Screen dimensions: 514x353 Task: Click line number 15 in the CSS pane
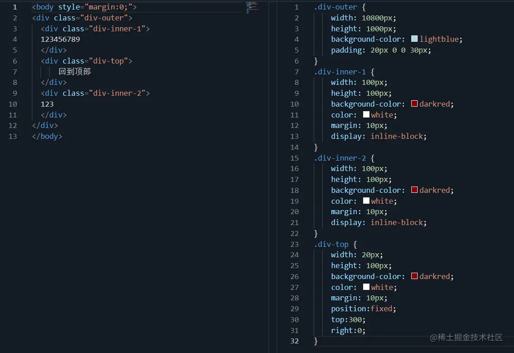(x=294, y=158)
